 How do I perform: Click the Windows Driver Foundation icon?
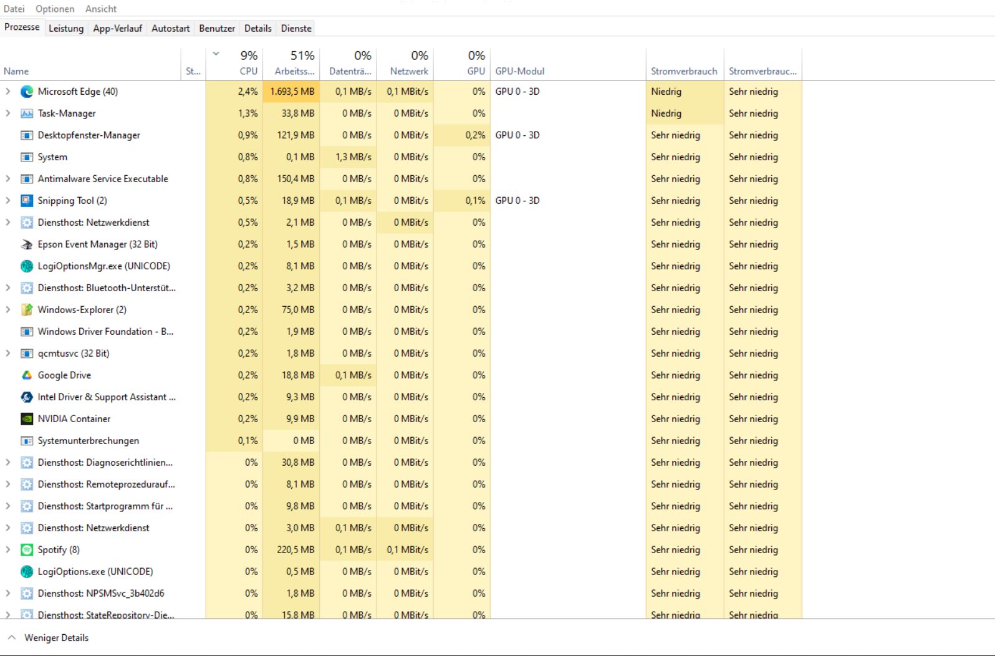click(x=27, y=332)
